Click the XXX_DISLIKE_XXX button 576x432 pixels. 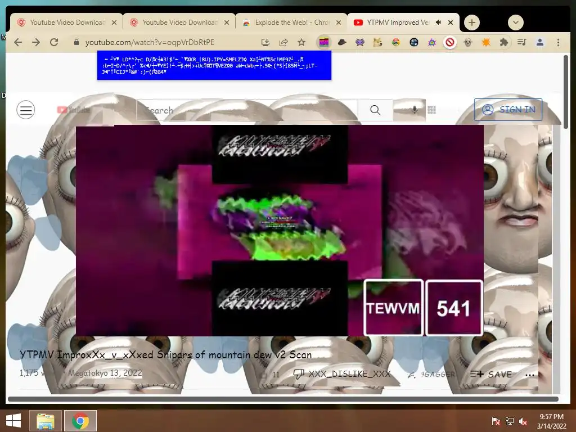click(x=342, y=374)
